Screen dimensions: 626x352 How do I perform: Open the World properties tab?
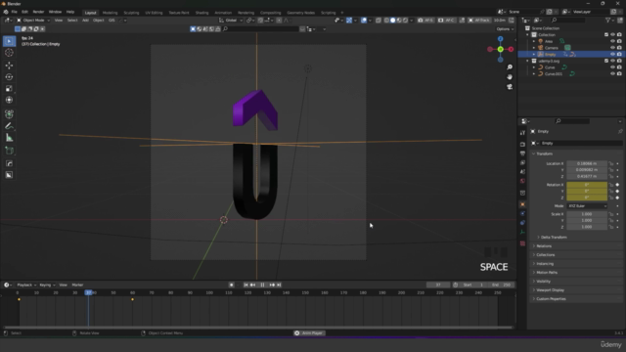(522, 181)
